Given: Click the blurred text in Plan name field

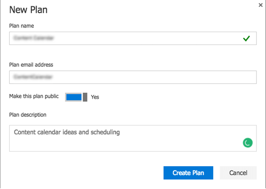Looking at the screenshot, I should [34, 38].
